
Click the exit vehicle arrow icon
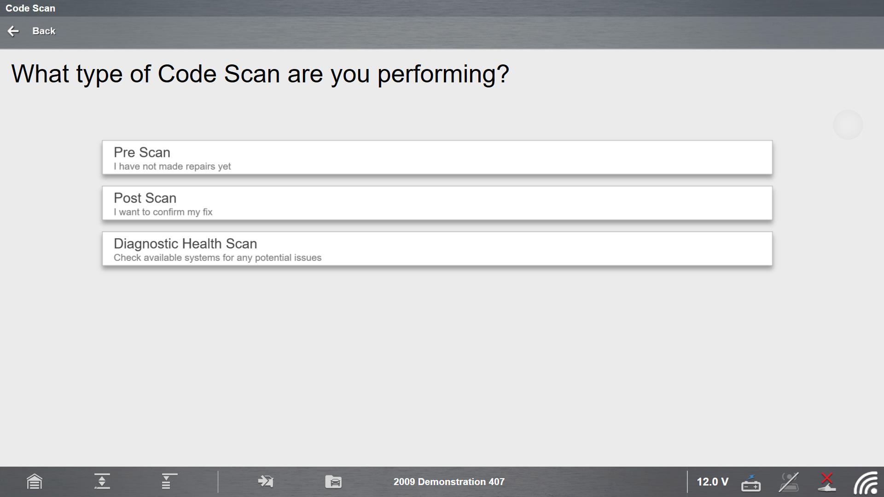coord(266,481)
